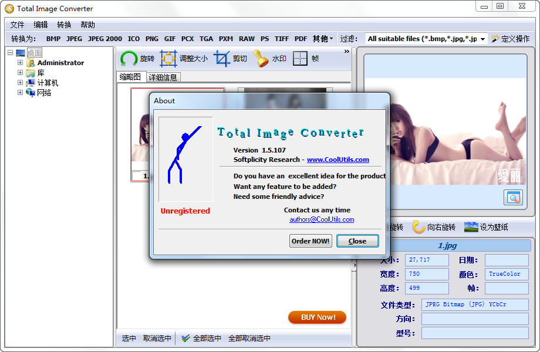Convert to TIFF format

click(282, 39)
